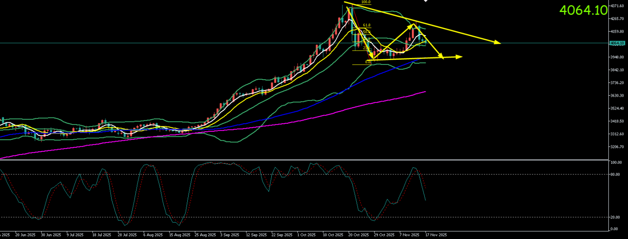Click the white chart shift marker at top
The height and width of the screenshot is (239, 628).
pyautogui.click(x=426, y=1)
